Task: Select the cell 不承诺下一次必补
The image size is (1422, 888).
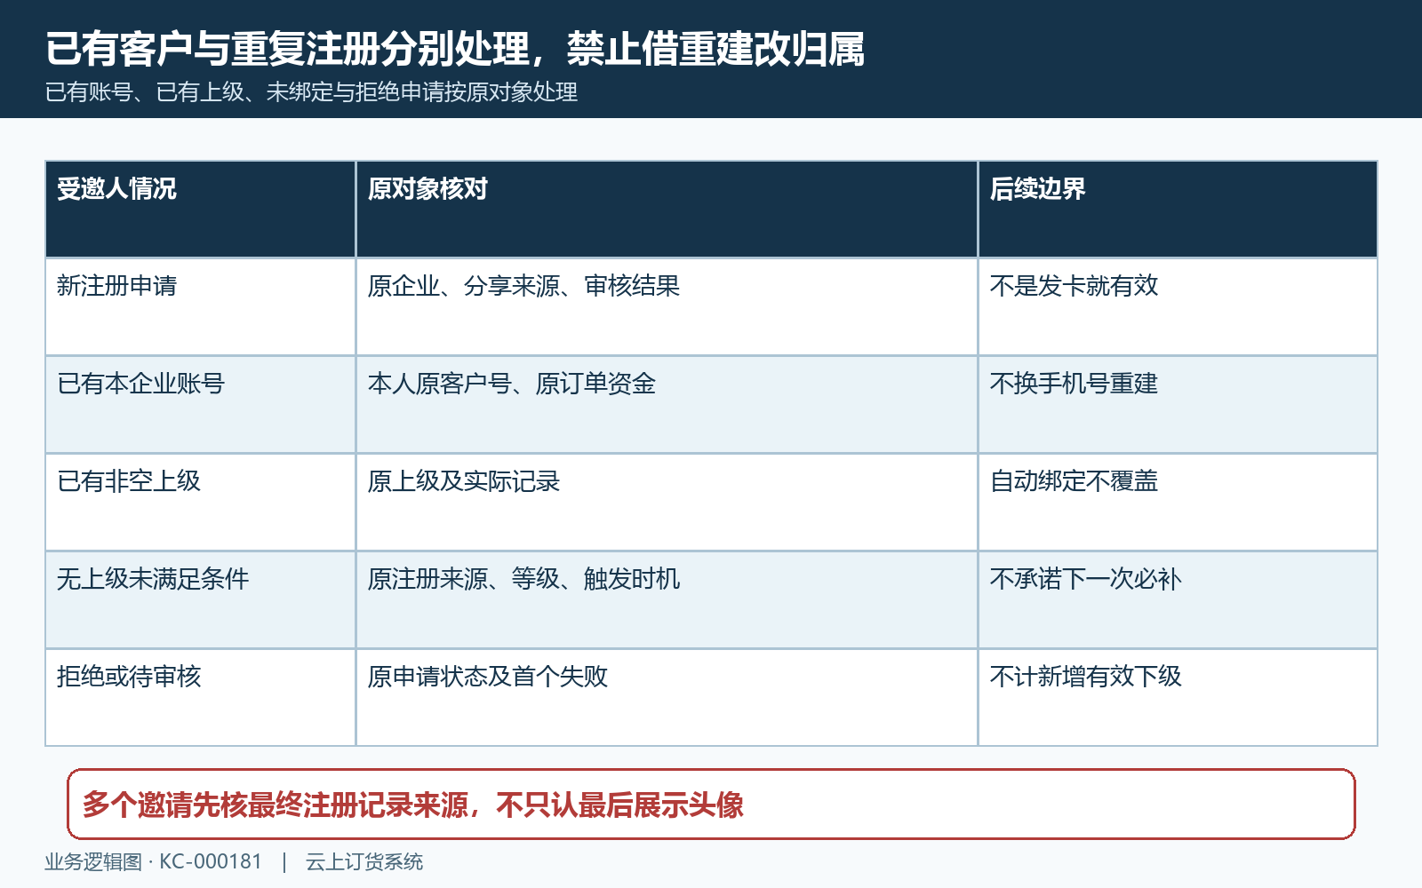Action: coord(1178,600)
